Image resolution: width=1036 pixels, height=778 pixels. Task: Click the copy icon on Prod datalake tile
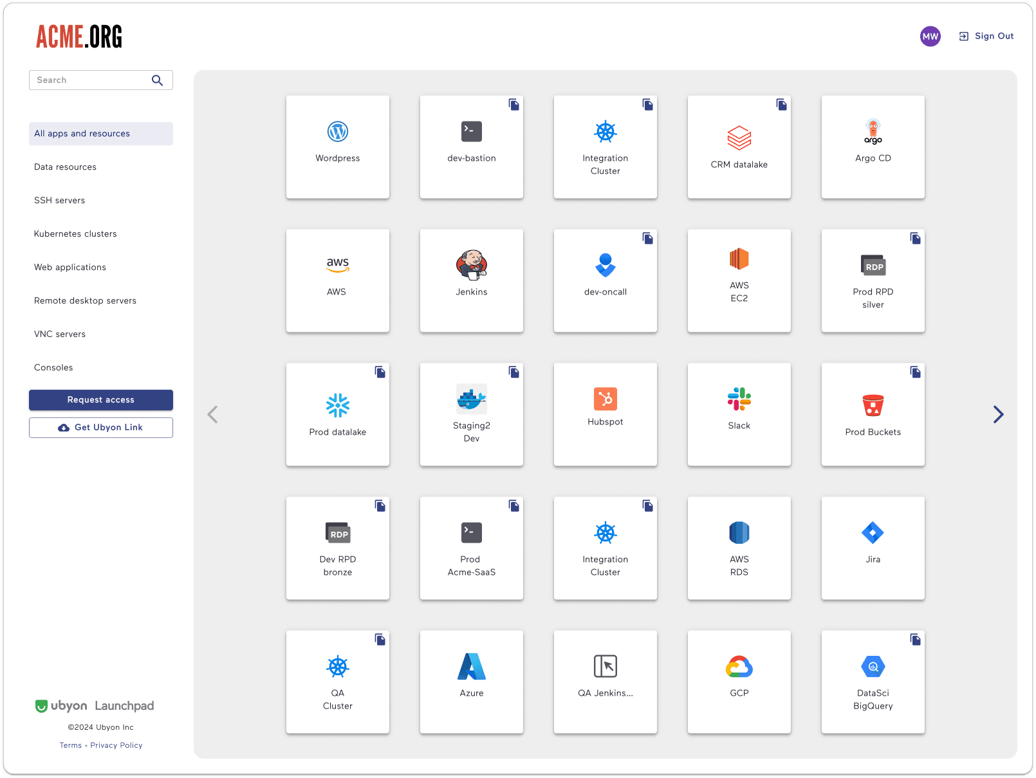[380, 372]
